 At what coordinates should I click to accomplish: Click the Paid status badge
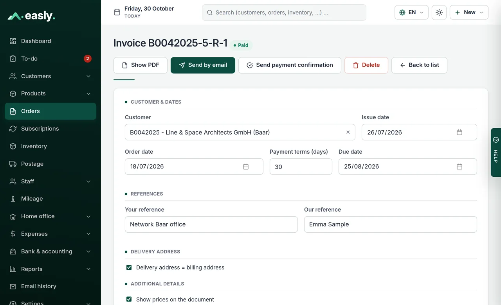coord(241,45)
